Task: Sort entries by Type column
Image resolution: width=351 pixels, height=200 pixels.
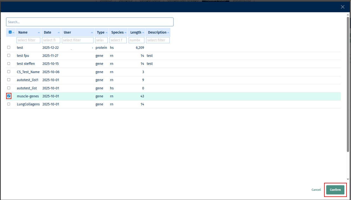Action: (107, 32)
